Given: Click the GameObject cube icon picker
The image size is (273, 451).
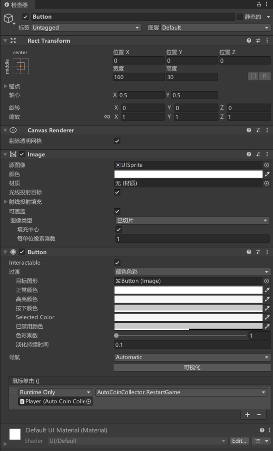Looking at the screenshot, I should tap(9, 19).
